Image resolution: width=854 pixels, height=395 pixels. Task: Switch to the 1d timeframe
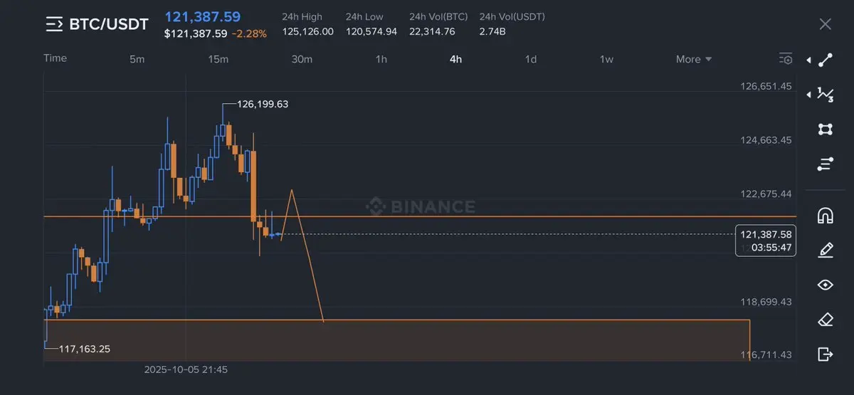tap(531, 59)
